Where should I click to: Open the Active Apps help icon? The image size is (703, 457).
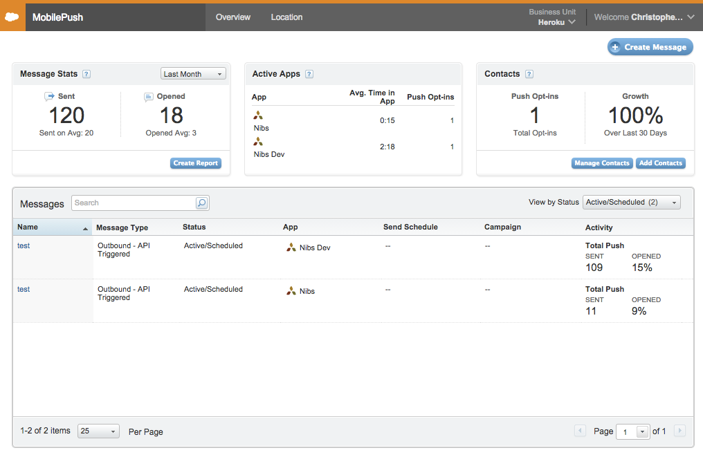pyautogui.click(x=309, y=74)
